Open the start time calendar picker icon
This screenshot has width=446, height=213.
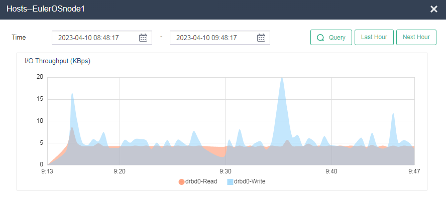click(x=143, y=38)
